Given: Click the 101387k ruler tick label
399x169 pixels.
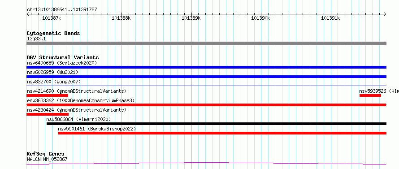Looking at the screenshot, I should pos(52,18).
